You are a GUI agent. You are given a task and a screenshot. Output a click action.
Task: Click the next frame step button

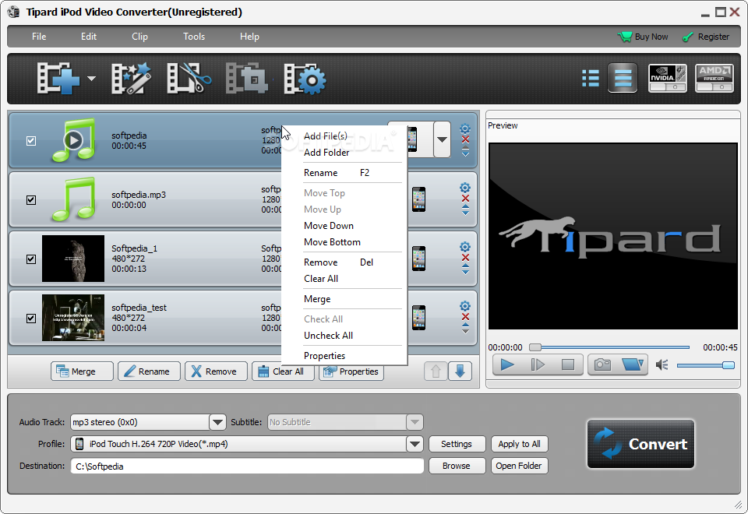tap(538, 364)
